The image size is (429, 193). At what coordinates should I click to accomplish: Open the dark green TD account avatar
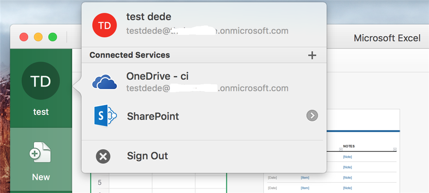click(x=41, y=81)
